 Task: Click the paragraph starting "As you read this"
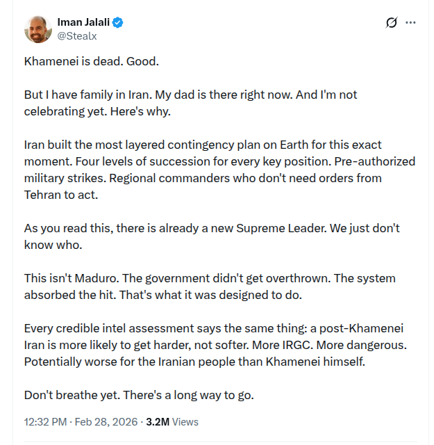coord(212,236)
